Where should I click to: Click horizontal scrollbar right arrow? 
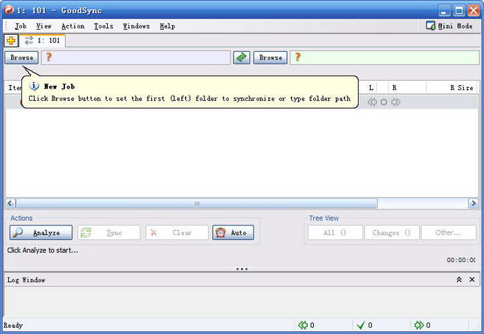point(474,203)
